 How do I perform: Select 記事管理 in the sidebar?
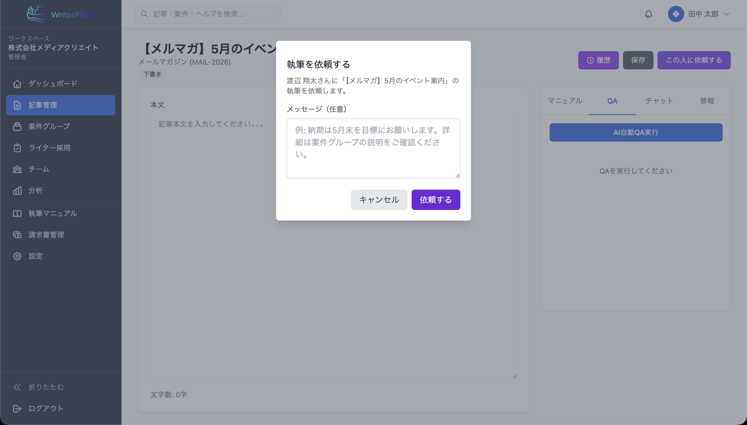tap(61, 105)
